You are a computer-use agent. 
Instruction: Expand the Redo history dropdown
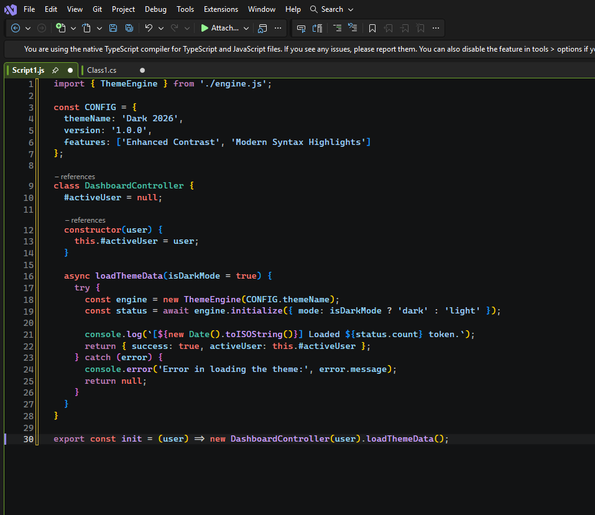pos(187,29)
